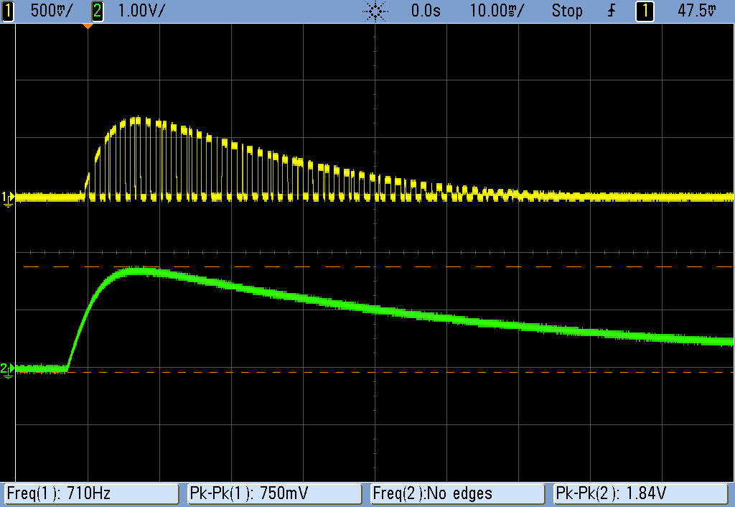Select the 500mV/ channel 1 vertical scale

click(48, 11)
